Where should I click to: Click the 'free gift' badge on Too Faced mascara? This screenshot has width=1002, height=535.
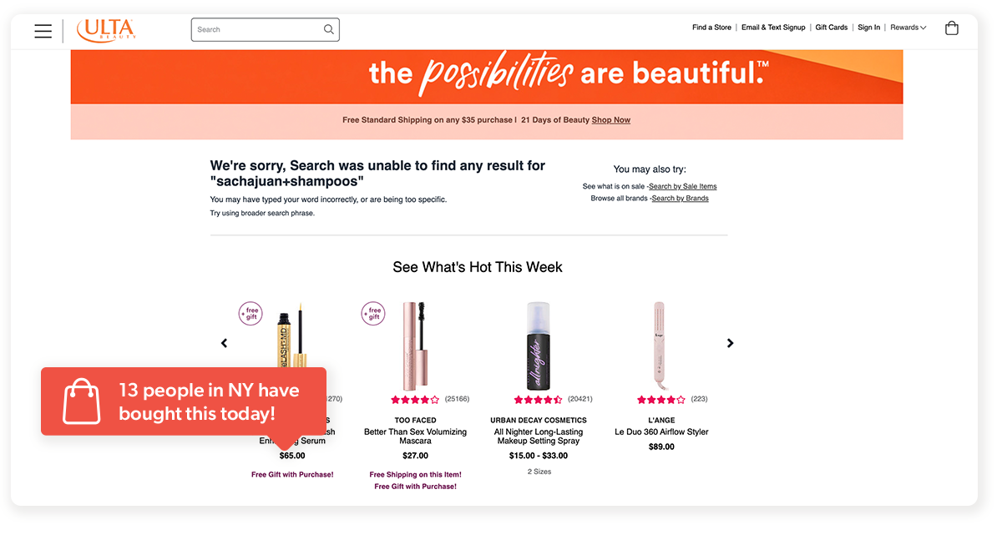pos(373,313)
